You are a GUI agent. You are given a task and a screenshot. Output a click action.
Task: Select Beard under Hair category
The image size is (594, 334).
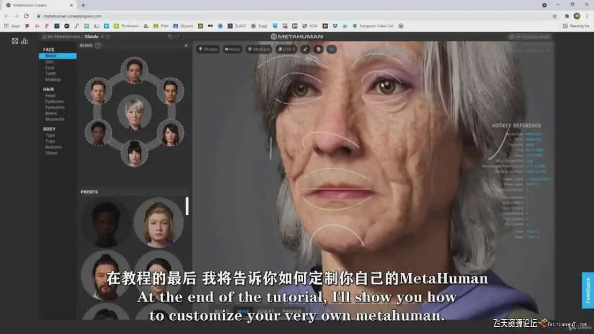click(50, 113)
